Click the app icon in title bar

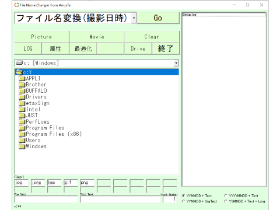(x=17, y=5)
